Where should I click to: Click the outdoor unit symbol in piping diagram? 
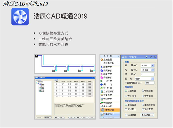coord(37,56)
